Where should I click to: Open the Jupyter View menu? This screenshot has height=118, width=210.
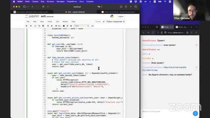click(42, 22)
